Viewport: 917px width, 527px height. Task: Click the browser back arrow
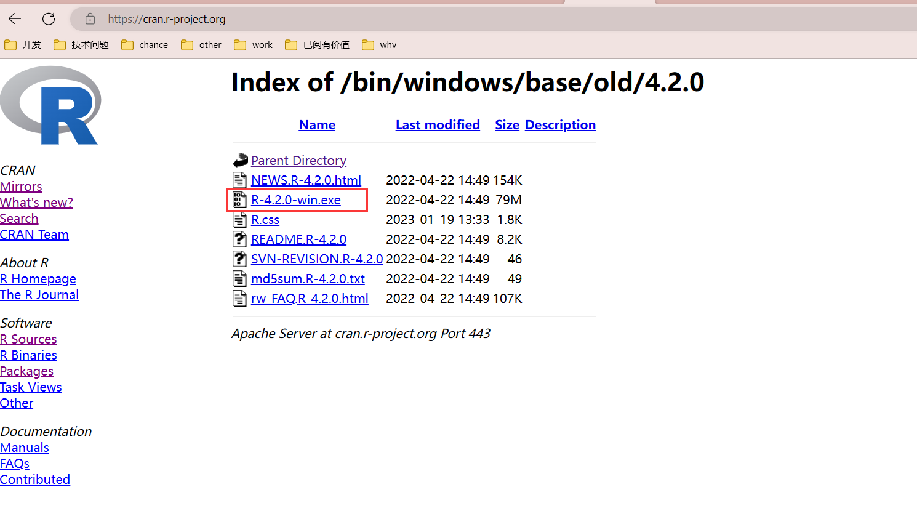(15, 19)
